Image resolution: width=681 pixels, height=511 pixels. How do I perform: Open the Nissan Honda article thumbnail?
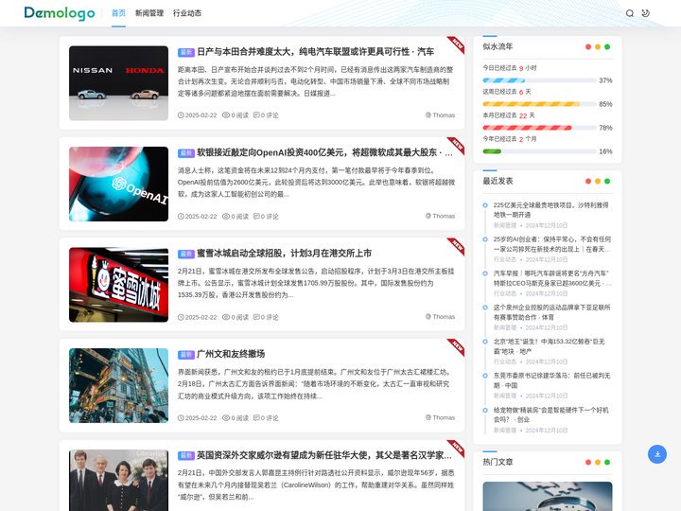click(x=118, y=83)
